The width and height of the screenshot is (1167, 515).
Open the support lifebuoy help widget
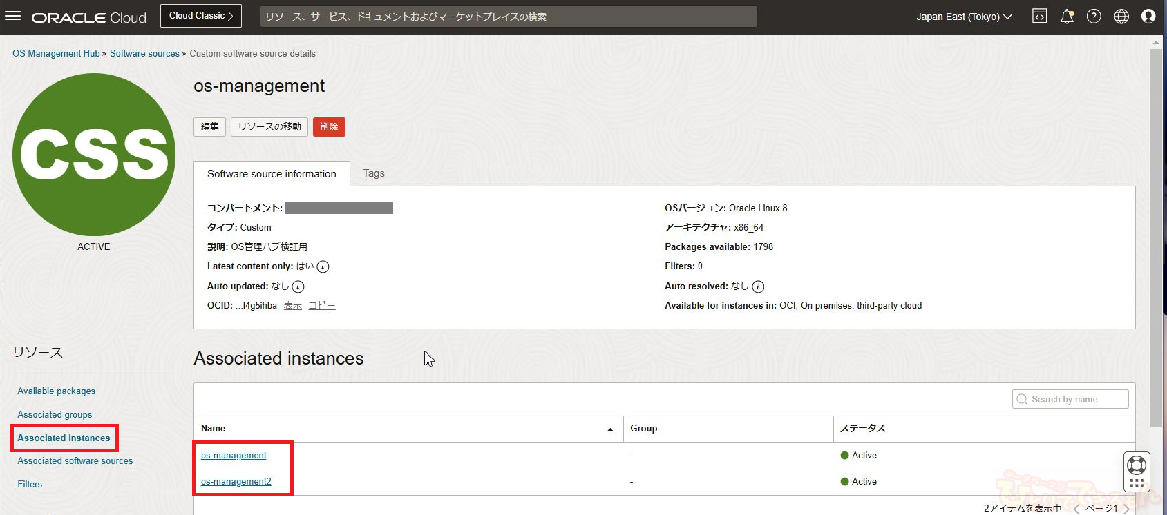pos(1137,465)
